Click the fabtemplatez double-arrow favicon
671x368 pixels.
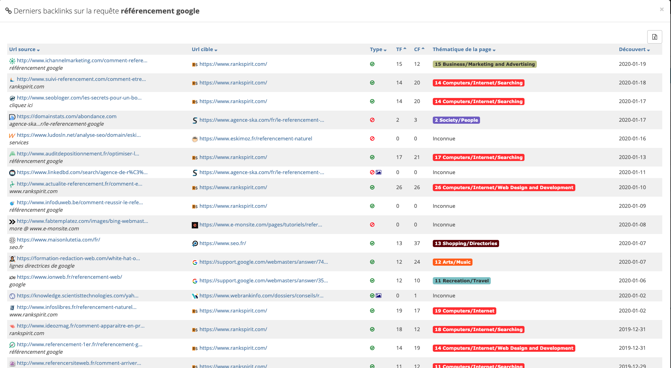12,222
